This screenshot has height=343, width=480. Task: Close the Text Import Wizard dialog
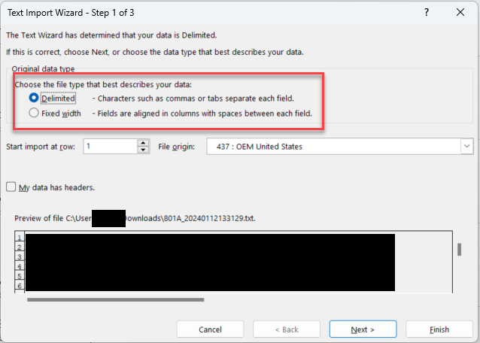[x=460, y=12]
